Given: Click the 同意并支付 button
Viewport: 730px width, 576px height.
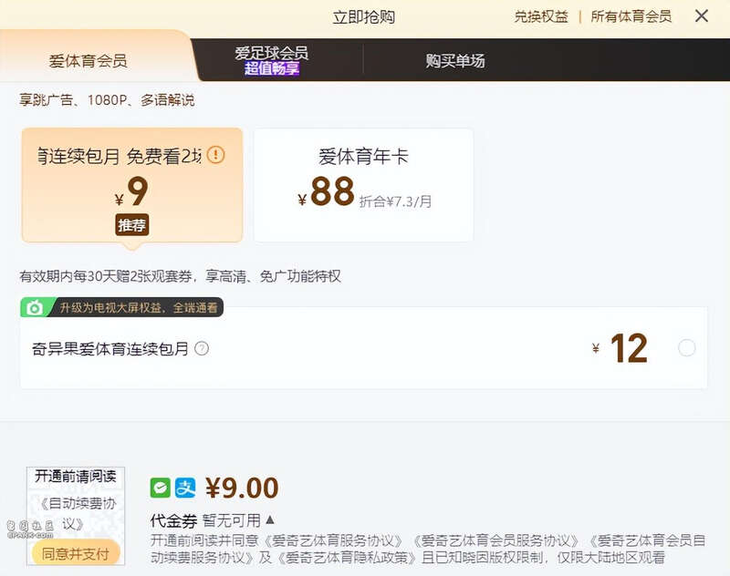Looking at the screenshot, I should click(x=76, y=553).
